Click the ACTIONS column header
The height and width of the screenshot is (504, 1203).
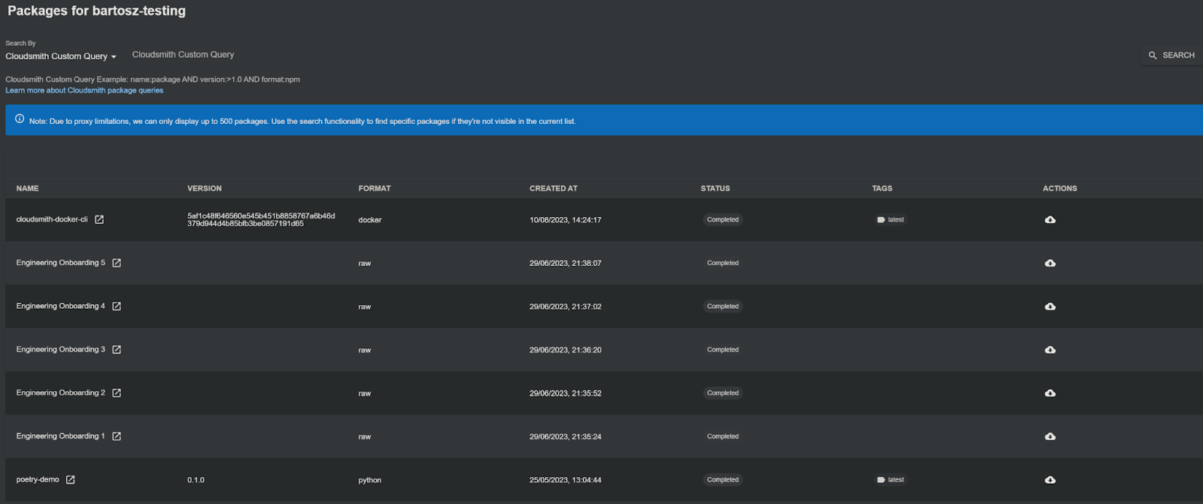(x=1059, y=189)
